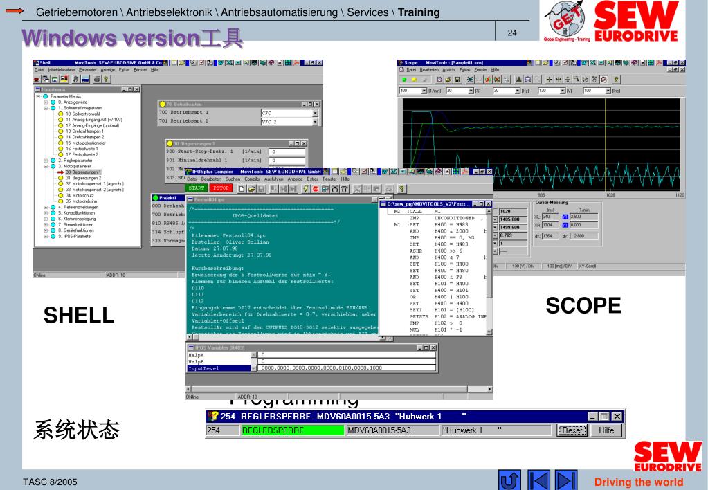Click the printer icon in the Shell toolbar
Viewport: 708px width, 490px height.
(x=97, y=79)
